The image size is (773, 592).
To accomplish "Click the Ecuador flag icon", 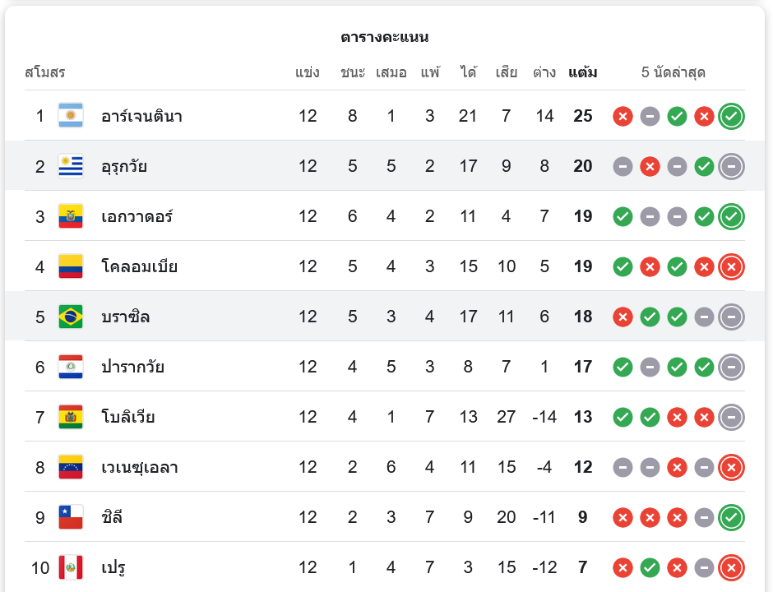I will pyautogui.click(x=71, y=217).
